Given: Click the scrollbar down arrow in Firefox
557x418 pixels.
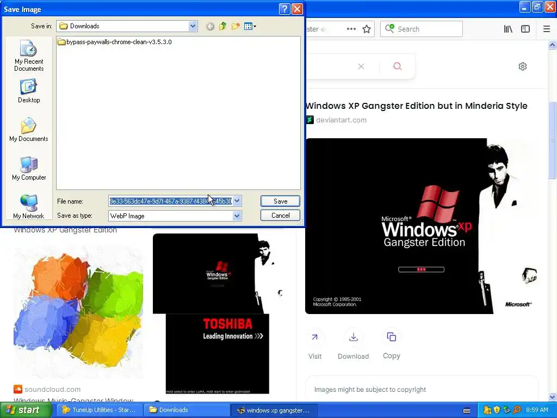Looking at the screenshot, I should pos(552,397).
